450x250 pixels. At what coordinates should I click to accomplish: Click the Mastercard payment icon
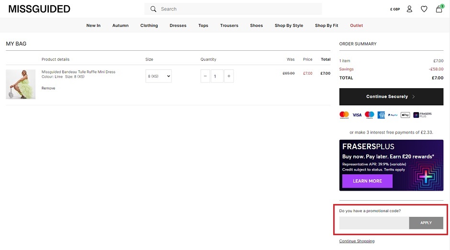pyautogui.click(x=344, y=115)
